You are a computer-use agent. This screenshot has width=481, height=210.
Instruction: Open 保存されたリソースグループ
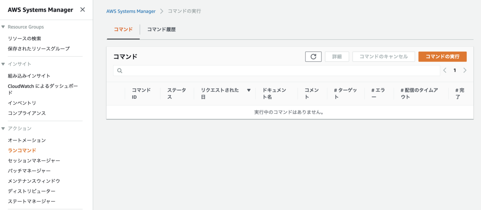39,49
